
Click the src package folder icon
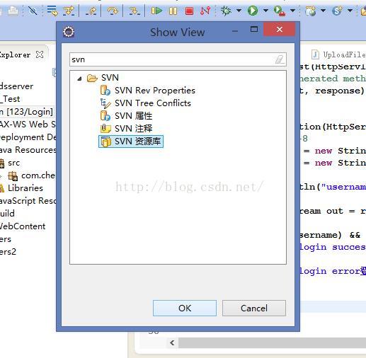pos(2,163)
